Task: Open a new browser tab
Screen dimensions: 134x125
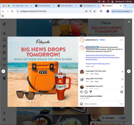Action: tap(125, 6)
